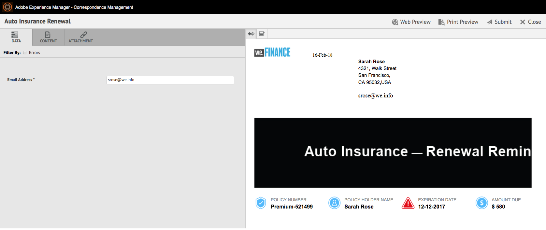Click the preview layout toggle icon
Screen dimensions: 546x230
(x=262, y=34)
